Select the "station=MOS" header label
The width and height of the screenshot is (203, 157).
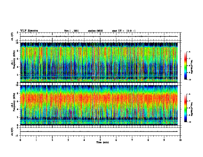tap(95, 31)
